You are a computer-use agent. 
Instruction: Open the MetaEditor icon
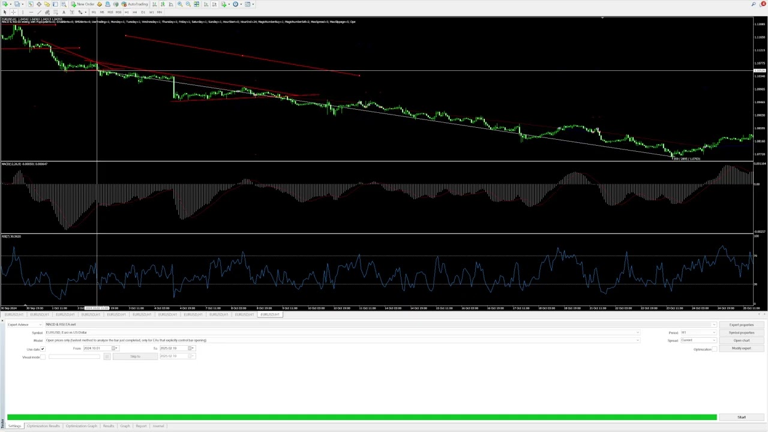point(99,4)
